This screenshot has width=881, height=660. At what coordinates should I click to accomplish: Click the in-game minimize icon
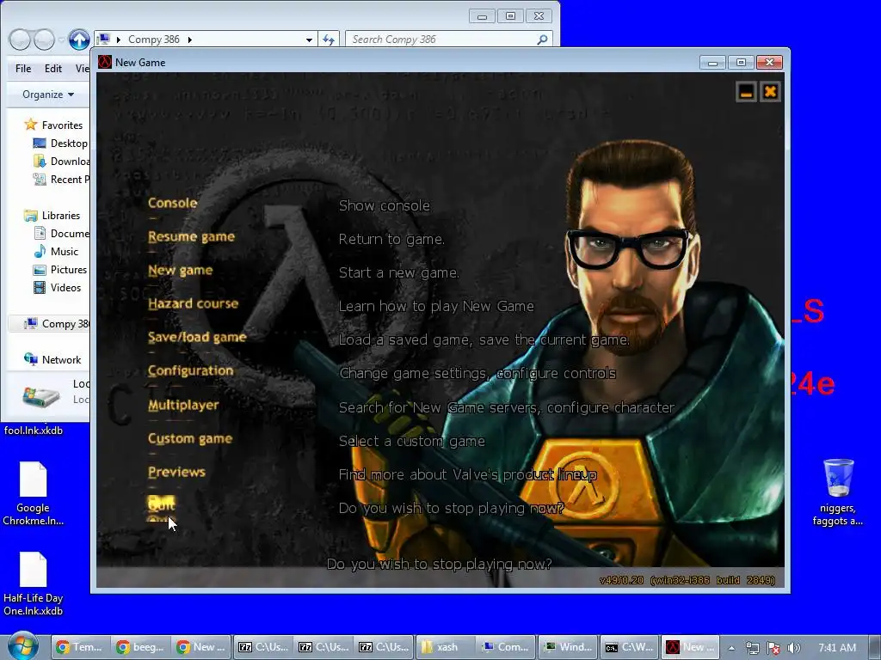coord(746,91)
